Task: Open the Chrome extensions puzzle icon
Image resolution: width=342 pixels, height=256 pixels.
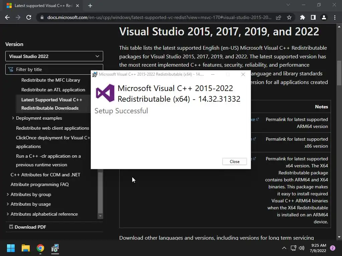Action: pyautogui.click(x=302, y=17)
